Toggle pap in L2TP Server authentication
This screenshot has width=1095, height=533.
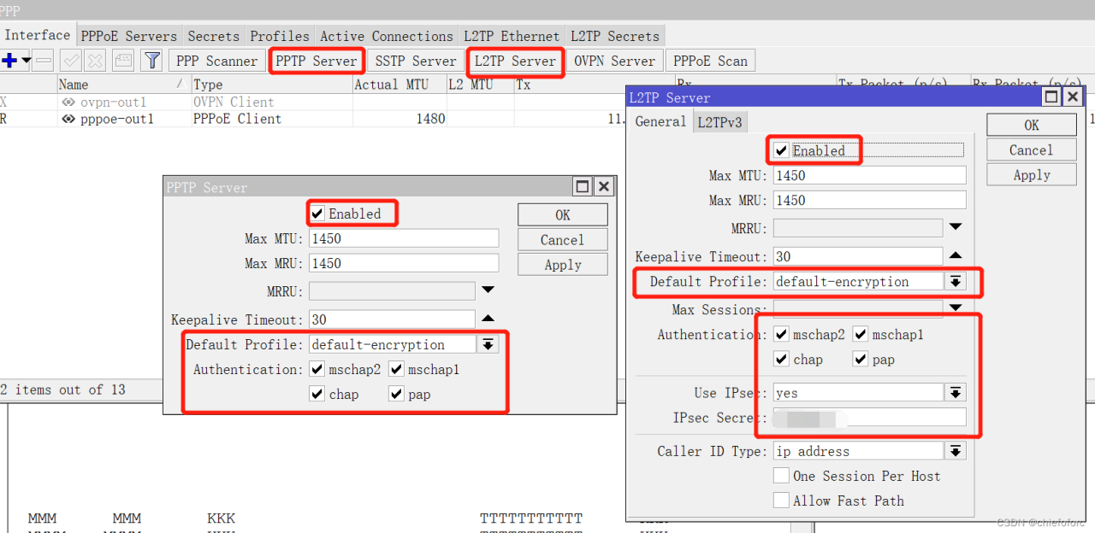click(x=861, y=360)
